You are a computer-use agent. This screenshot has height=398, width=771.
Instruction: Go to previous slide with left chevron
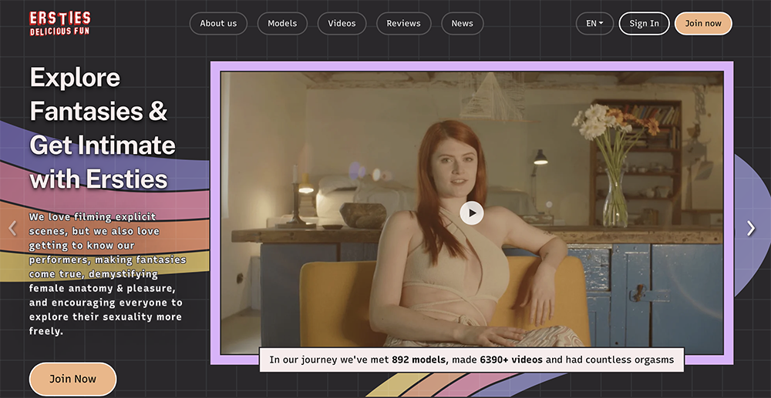pos(13,228)
